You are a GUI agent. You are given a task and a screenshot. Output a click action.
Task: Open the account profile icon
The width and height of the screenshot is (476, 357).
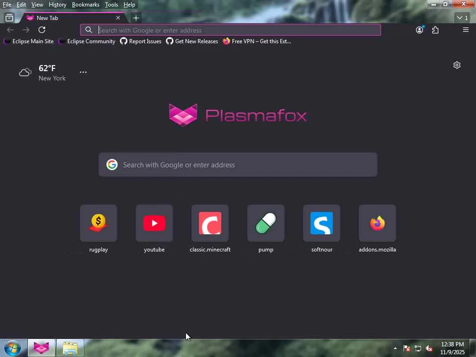click(x=420, y=30)
